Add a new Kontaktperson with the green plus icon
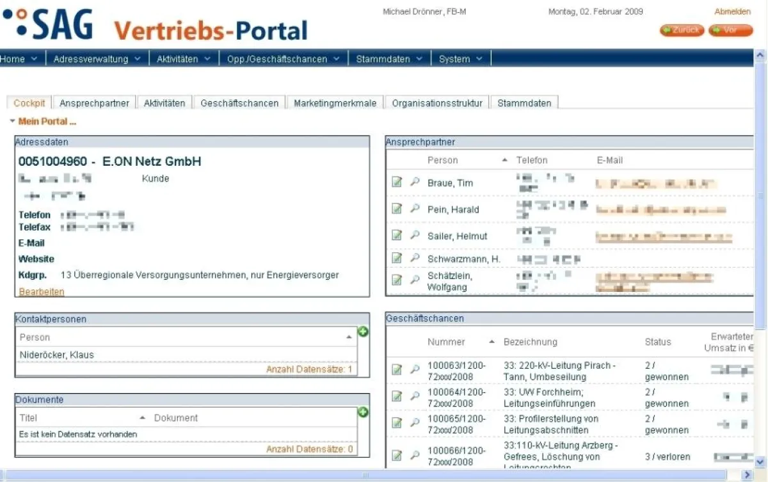 pyautogui.click(x=364, y=332)
